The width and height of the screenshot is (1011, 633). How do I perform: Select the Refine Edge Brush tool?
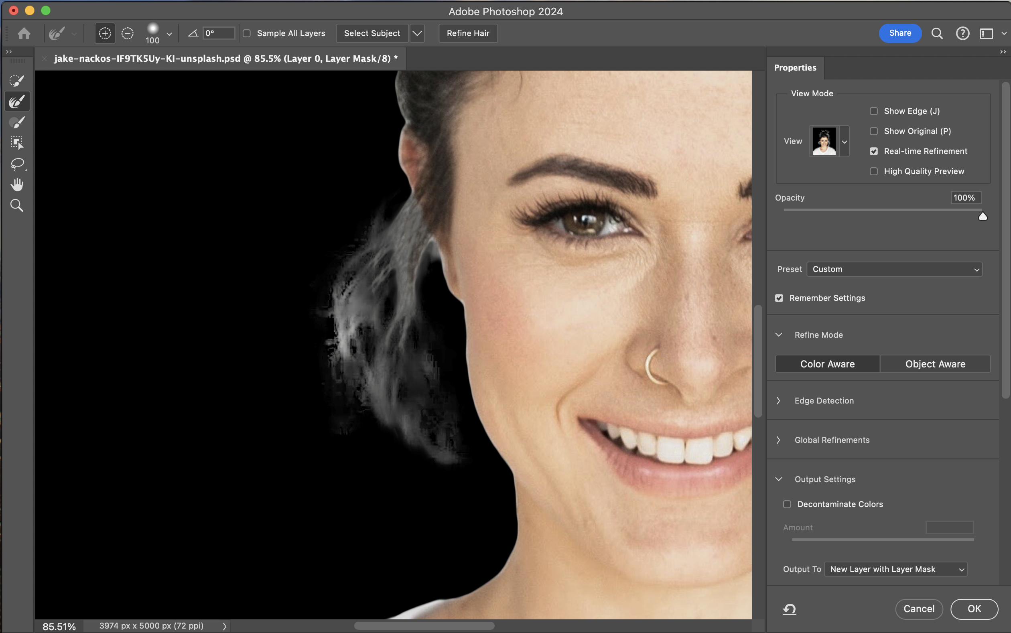(17, 101)
